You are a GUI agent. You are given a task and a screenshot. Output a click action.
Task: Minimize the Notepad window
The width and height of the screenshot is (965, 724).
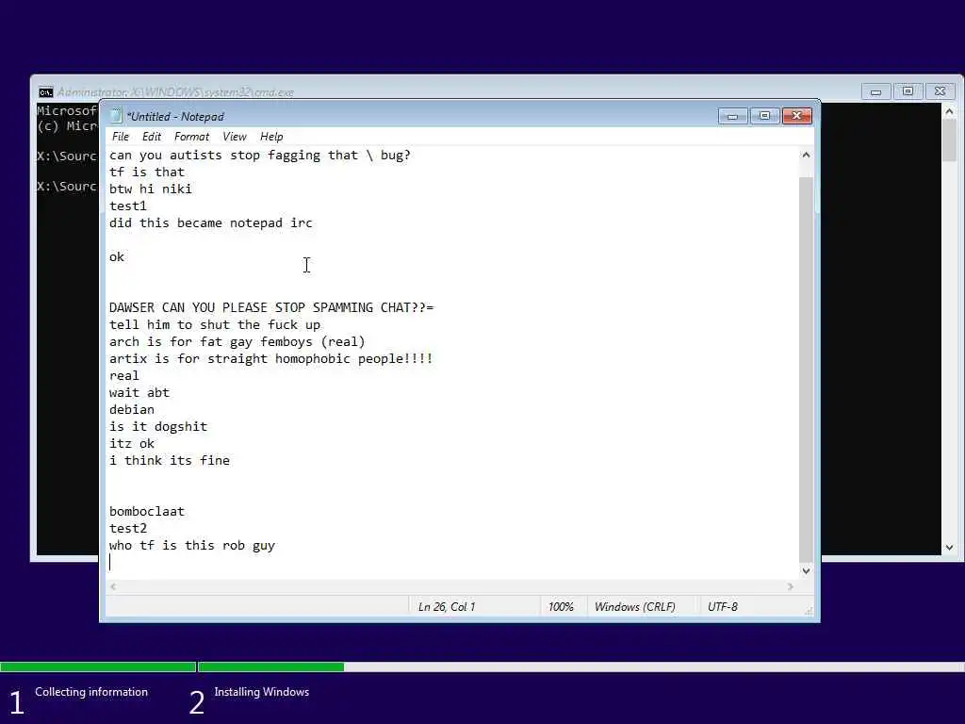tap(733, 116)
